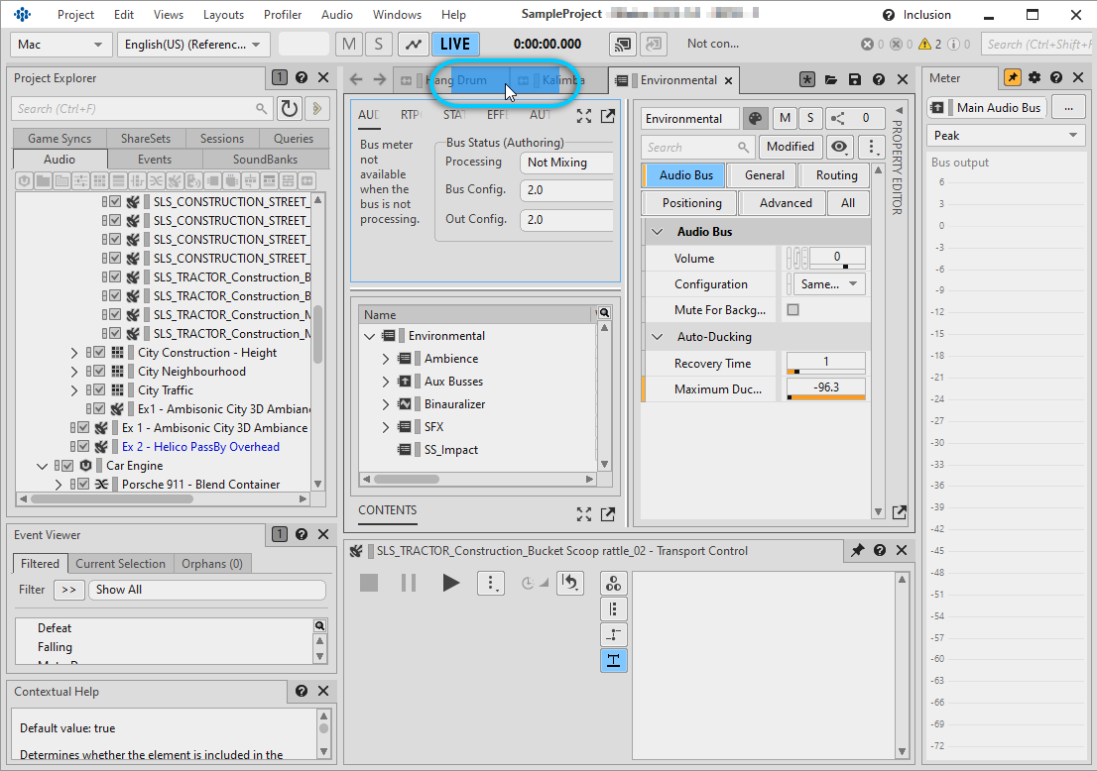Image resolution: width=1097 pixels, height=771 pixels.
Task: Expand the Ambience bus tree item
Action: click(386, 359)
